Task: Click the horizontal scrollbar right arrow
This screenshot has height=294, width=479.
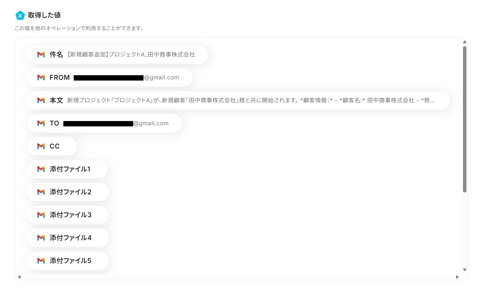Action: pyautogui.click(x=457, y=277)
